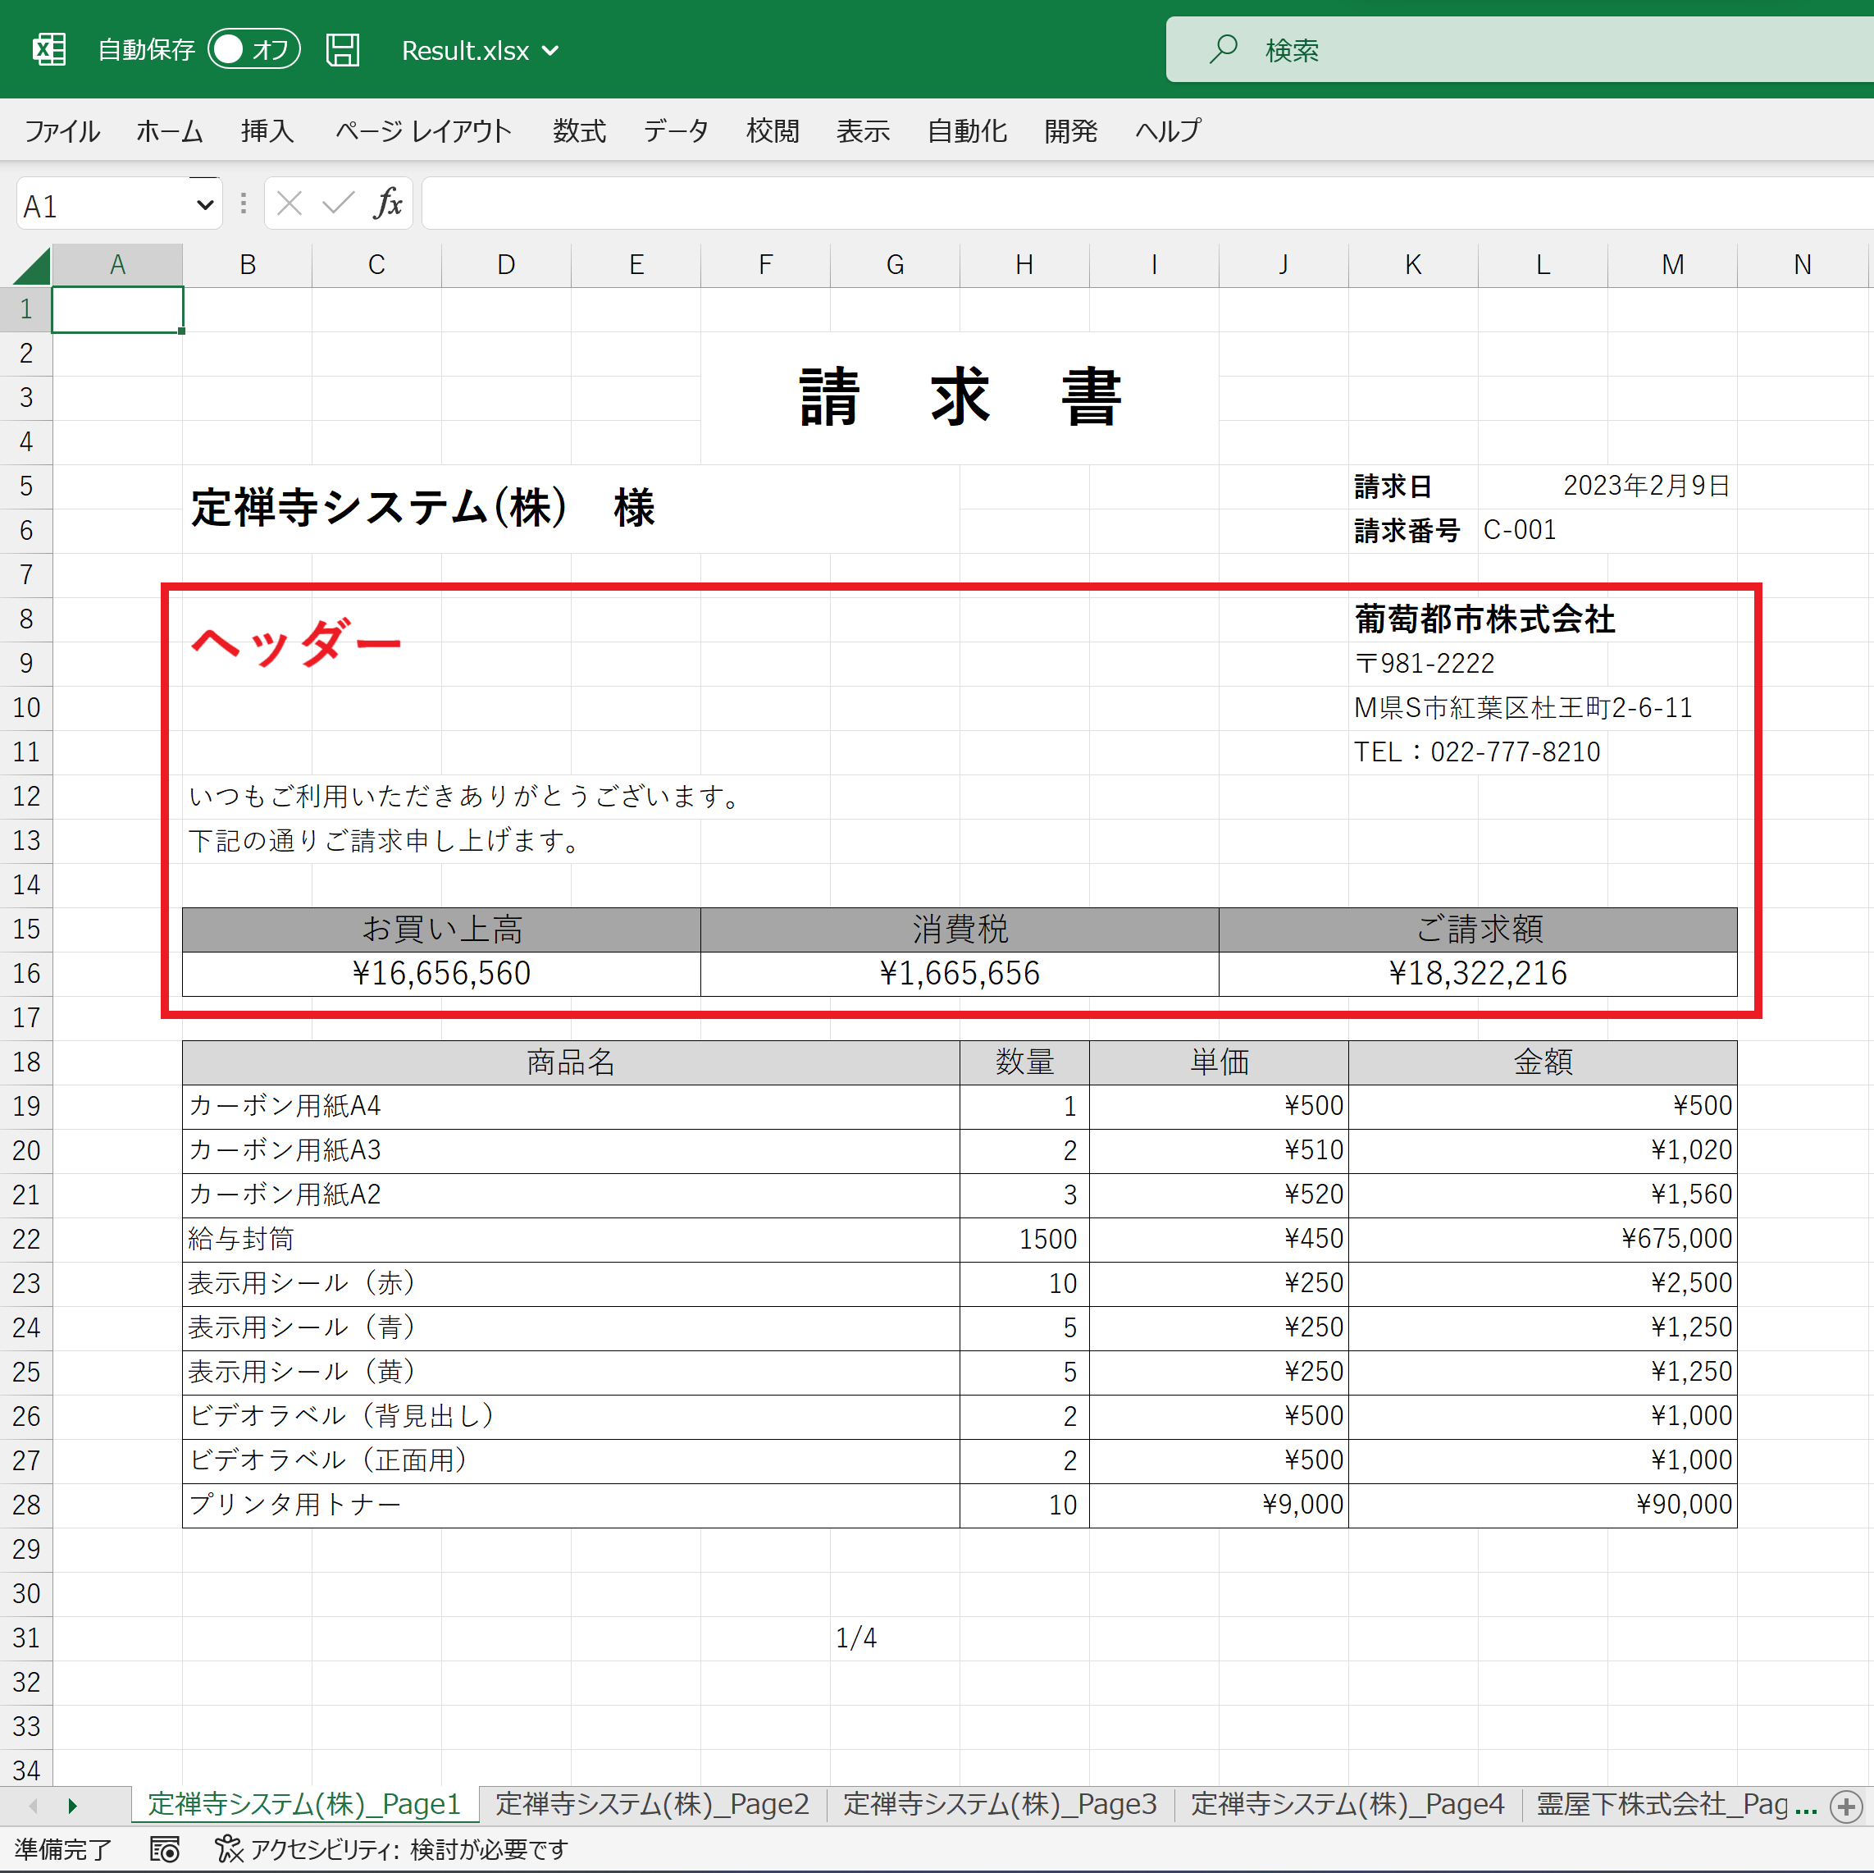This screenshot has height=1873, width=1874.
Task: Click the ¥16,656,560 cell
Action: pos(441,973)
